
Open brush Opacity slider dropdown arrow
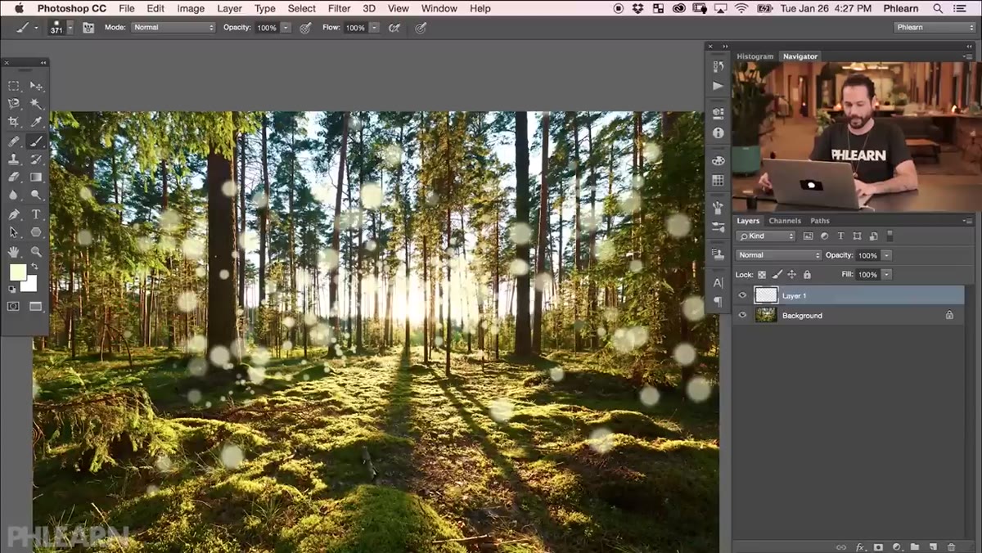286,27
